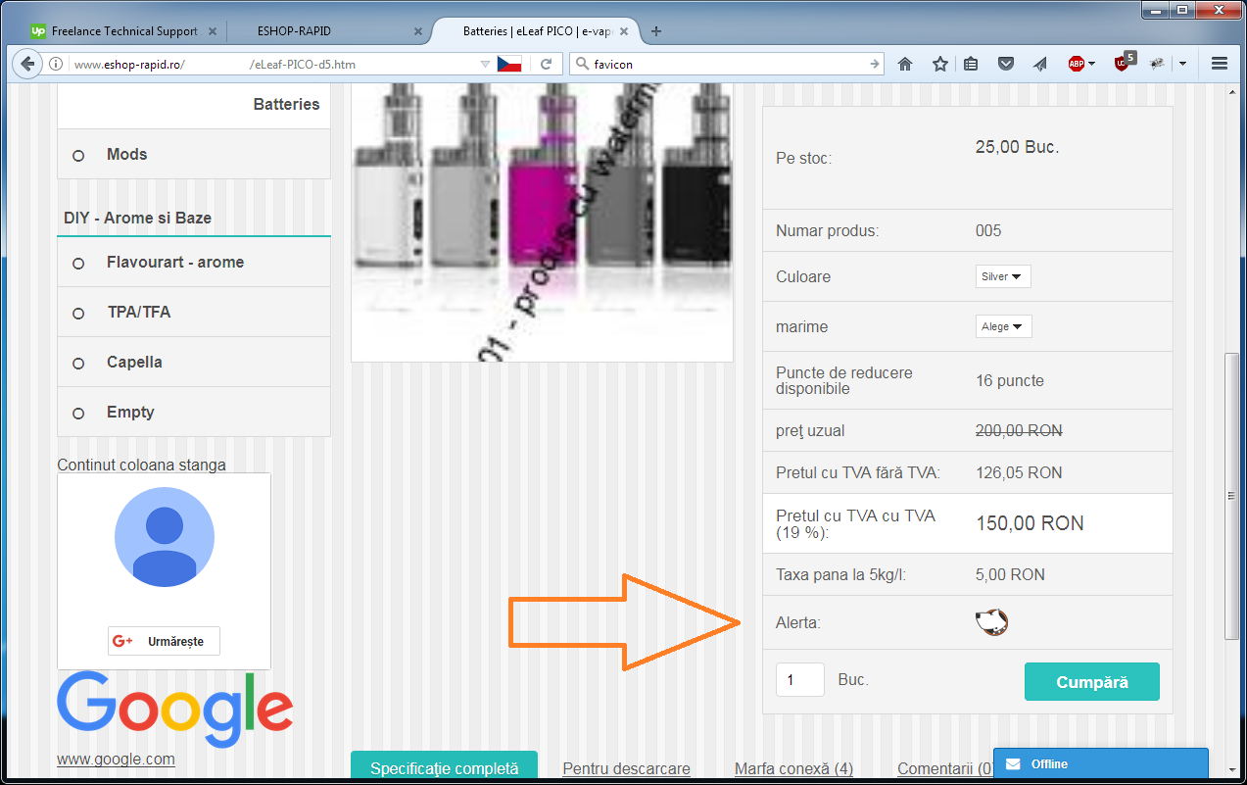Open Flavourart - arome category

(x=194, y=262)
